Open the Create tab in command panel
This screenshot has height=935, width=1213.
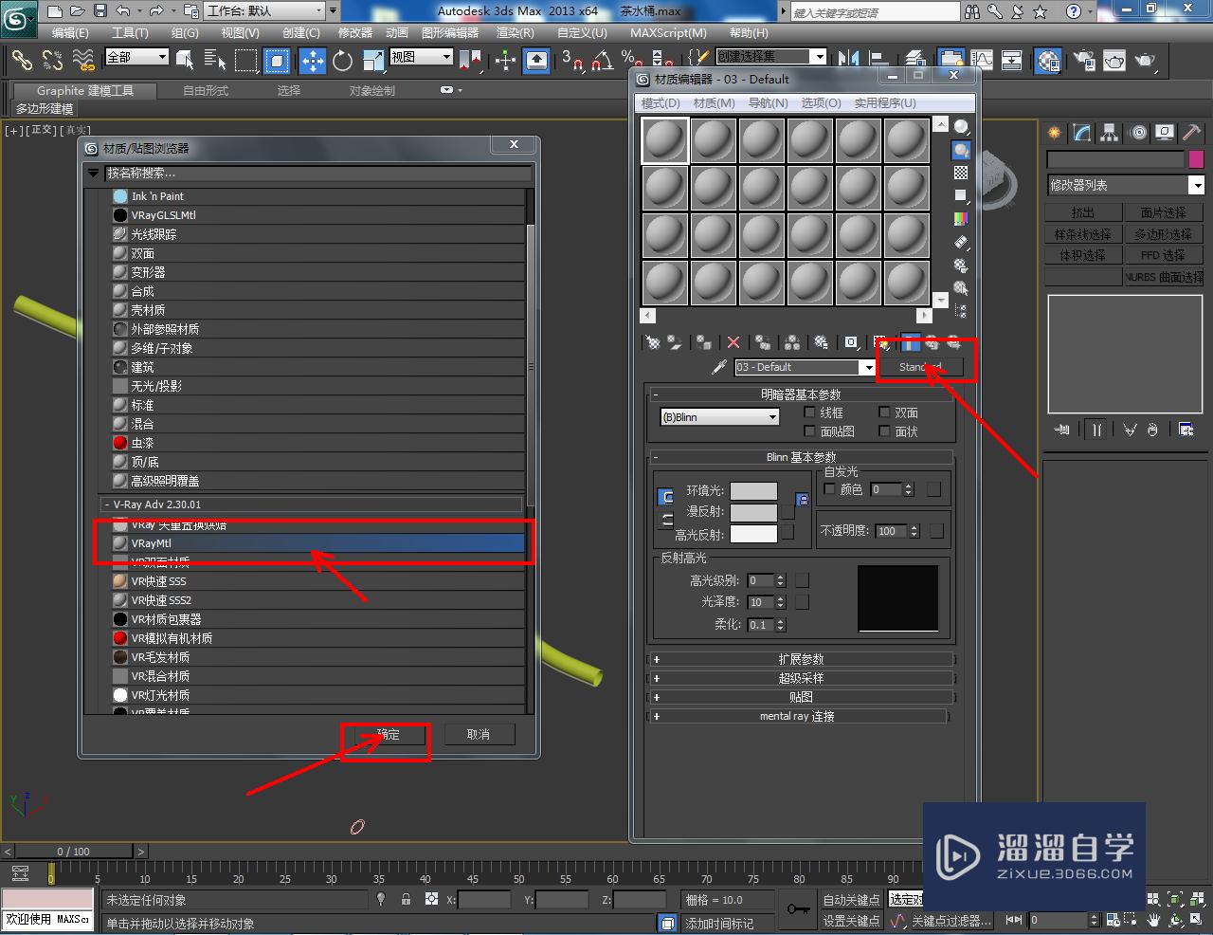1054,133
